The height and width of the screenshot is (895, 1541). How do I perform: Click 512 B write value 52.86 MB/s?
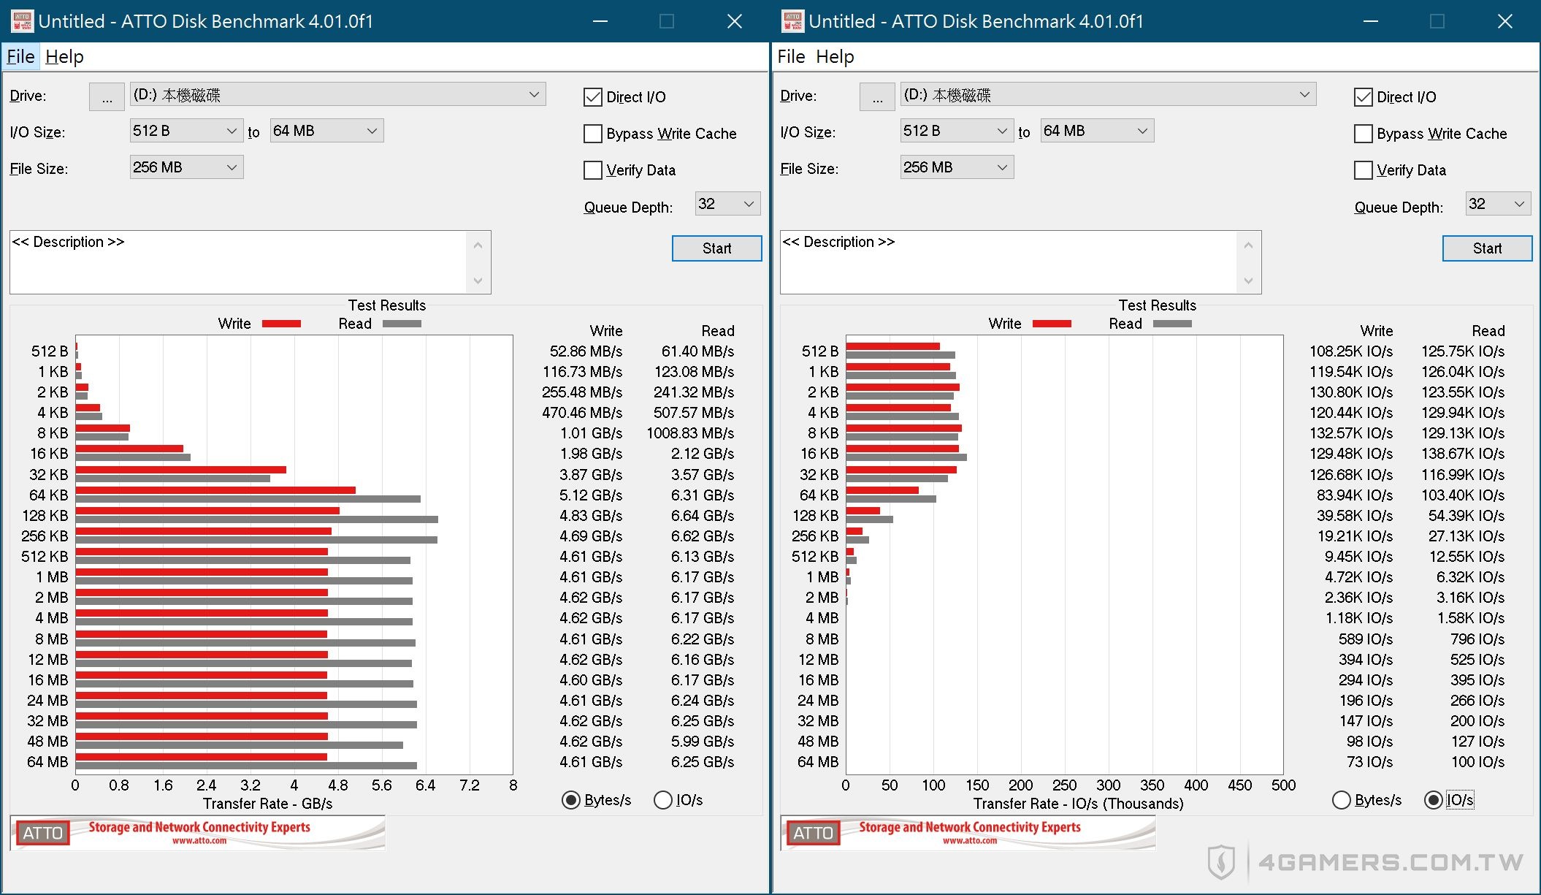click(586, 351)
